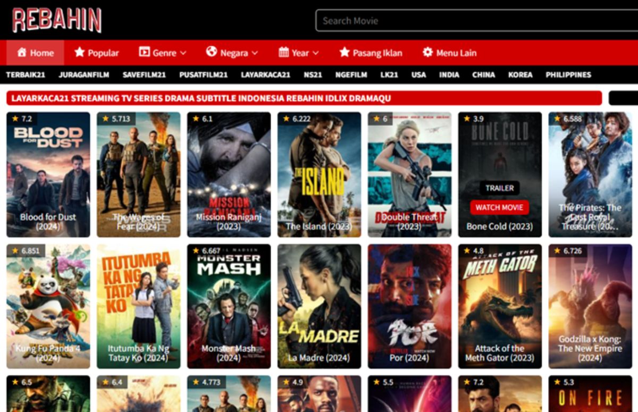638x412 pixels.
Task: Open the On Fire poster
Action: (x=591, y=394)
